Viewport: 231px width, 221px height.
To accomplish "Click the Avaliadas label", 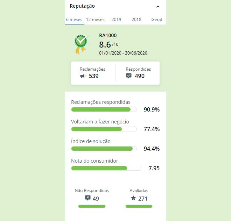I will point(139,191).
